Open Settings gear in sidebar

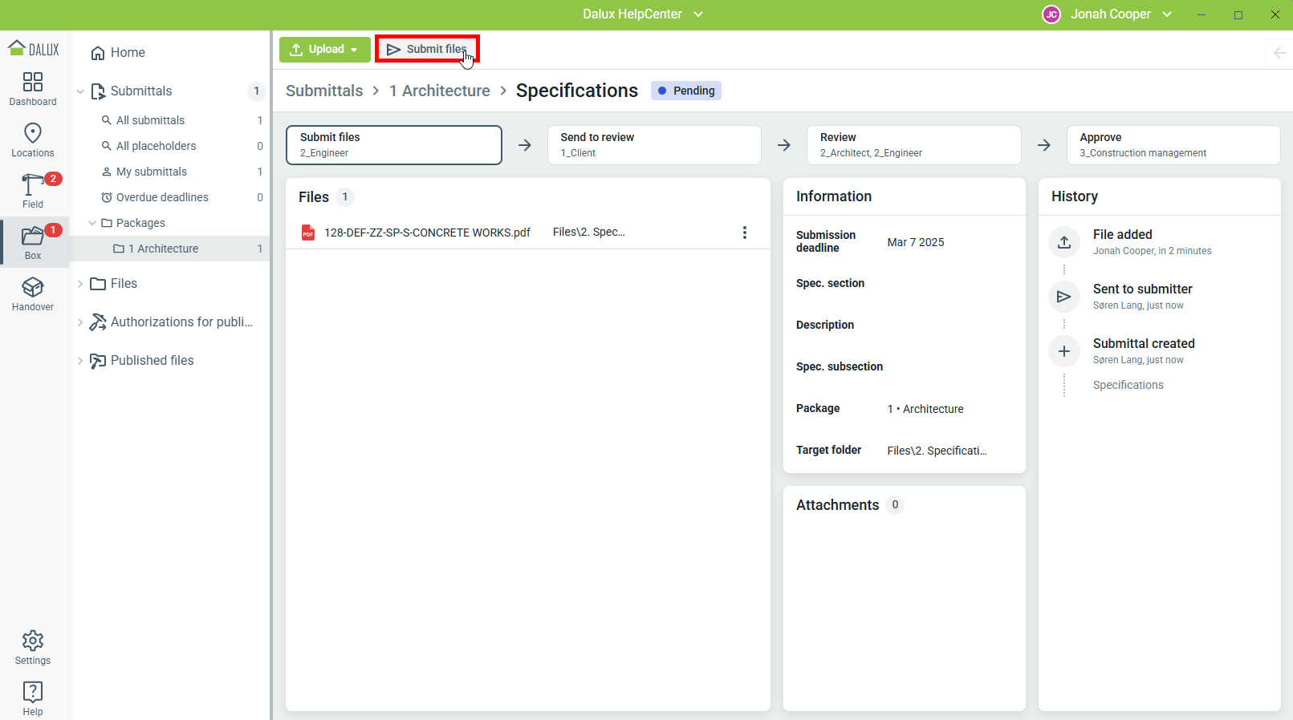click(33, 647)
